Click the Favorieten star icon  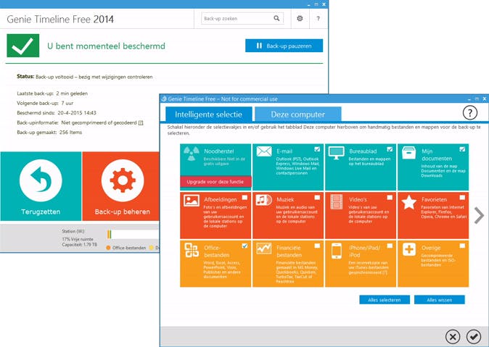pyautogui.click(x=409, y=202)
